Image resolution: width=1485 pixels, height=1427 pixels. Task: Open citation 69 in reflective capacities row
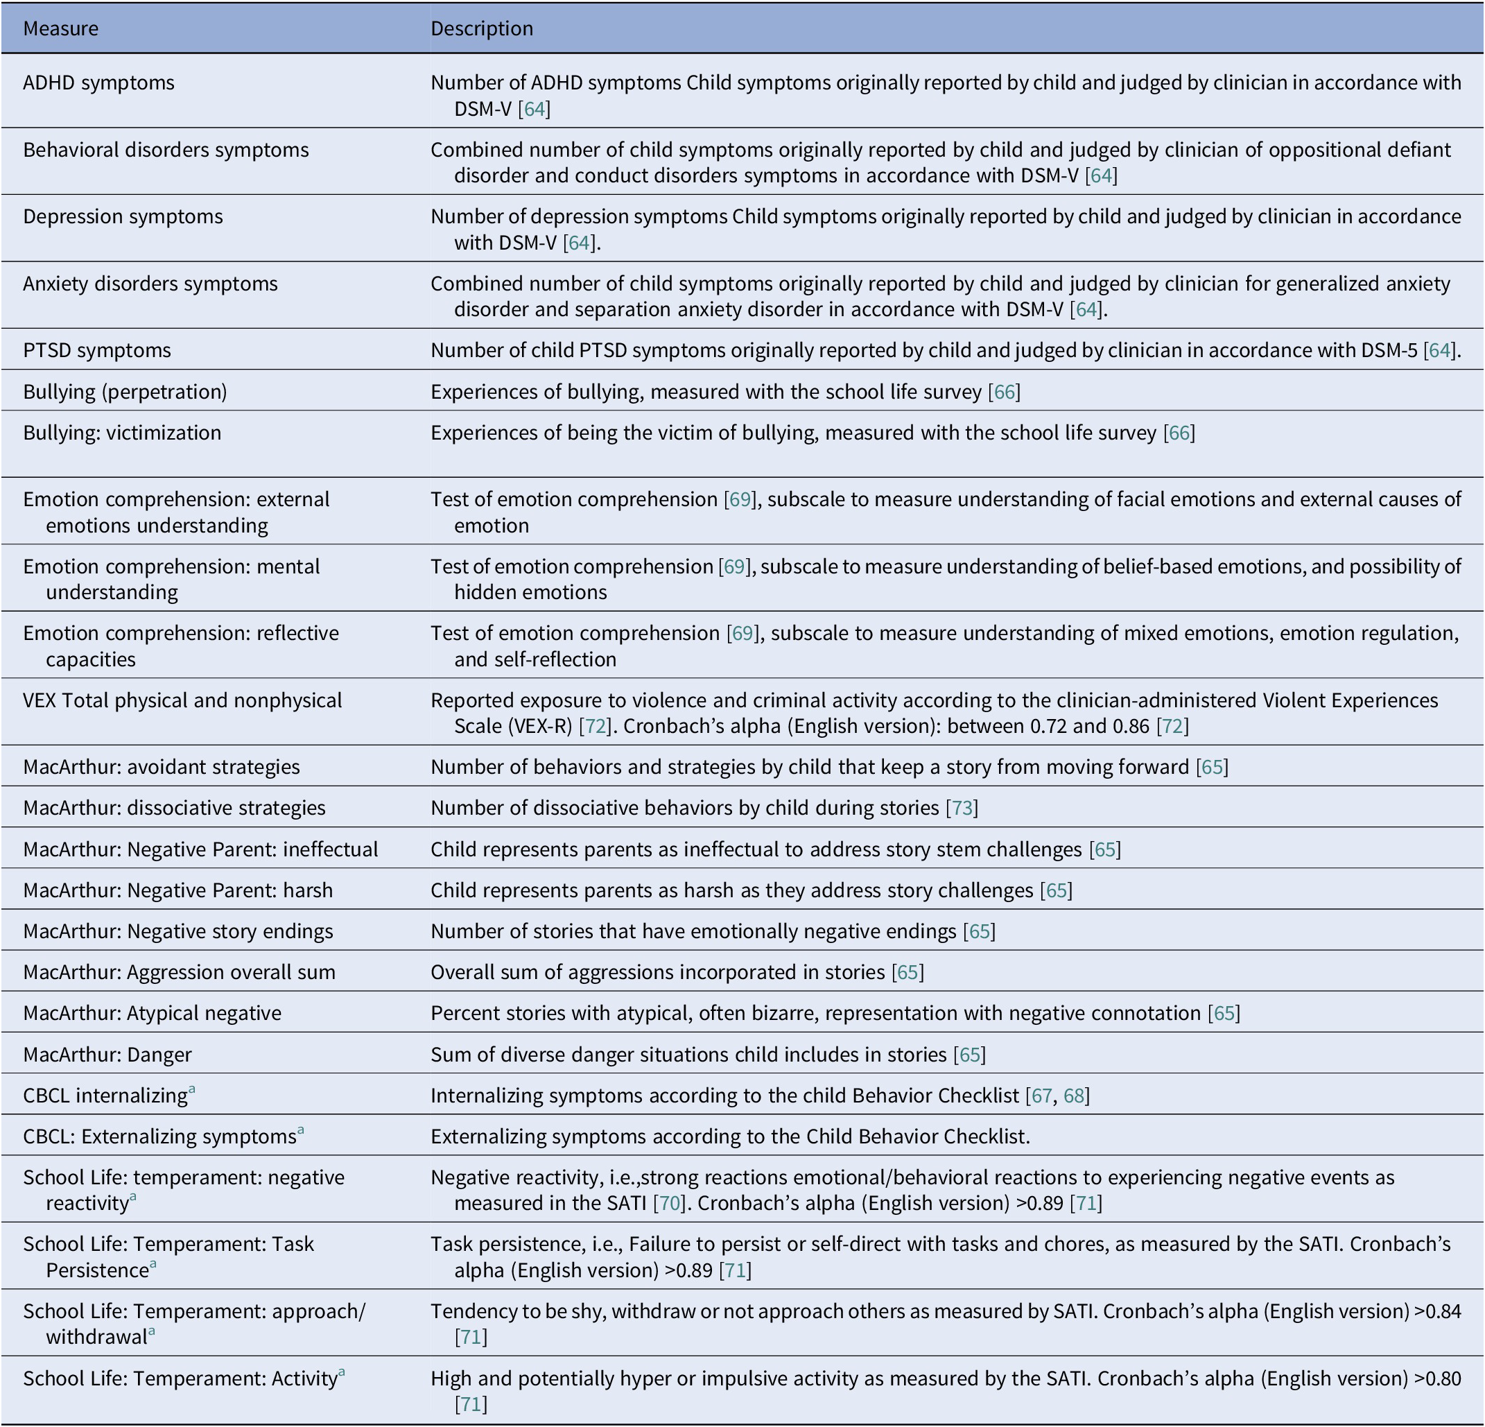pyautogui.click(x=742, y=633)
